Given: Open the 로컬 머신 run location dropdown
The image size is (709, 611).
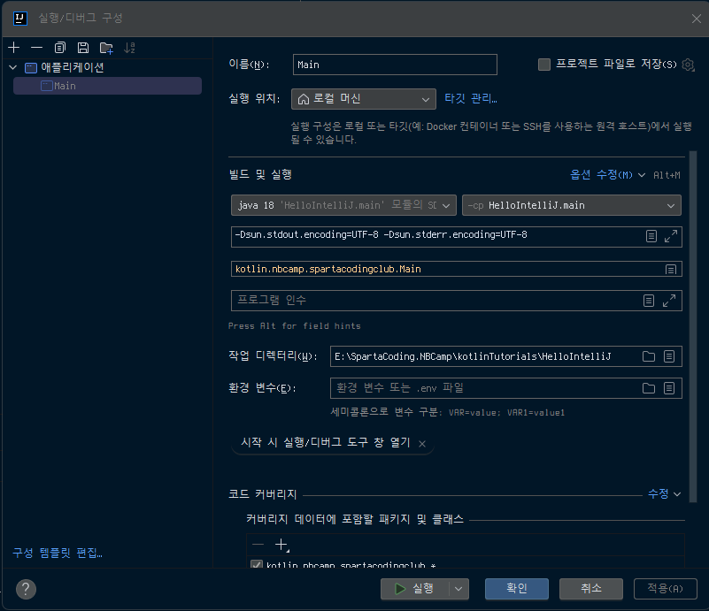Looking at the screenshot, I should pyautogui.click(x=364, y=99).
